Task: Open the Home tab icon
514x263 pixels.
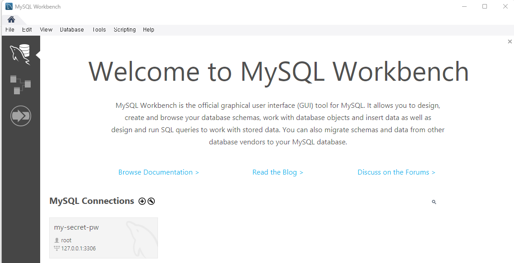Action: click(11, 19)
